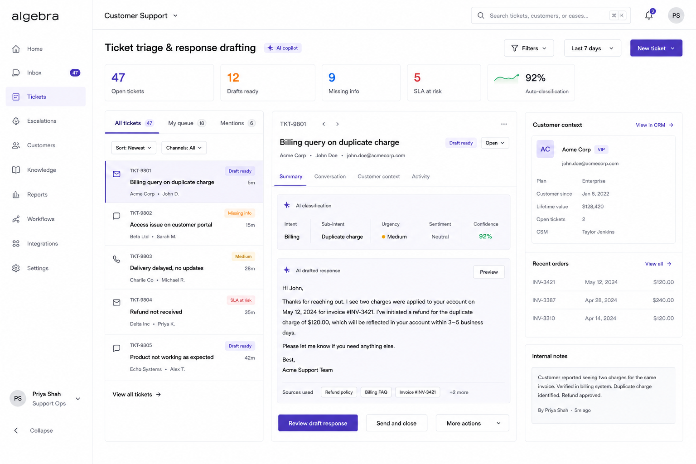The width and height of the screenshot is (696, 464).
Task: Click the Integrations grid icon
Action: pos(16,244)
